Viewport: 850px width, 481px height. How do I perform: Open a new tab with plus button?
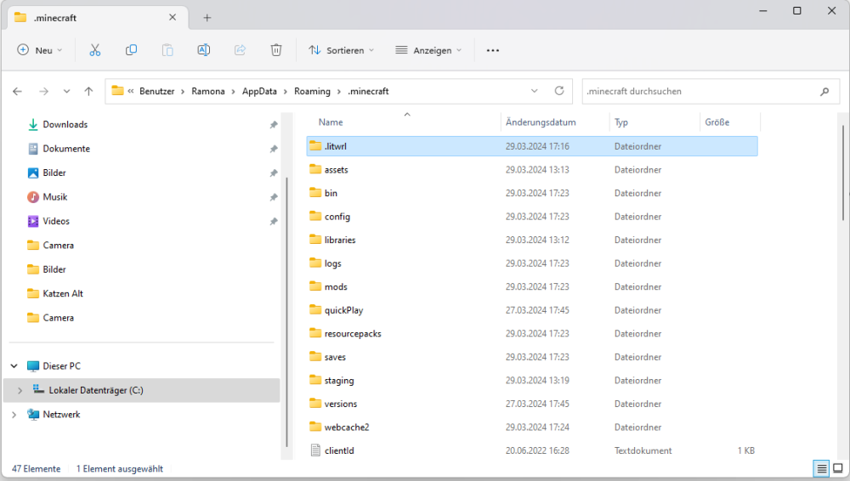tap(207, 18)
